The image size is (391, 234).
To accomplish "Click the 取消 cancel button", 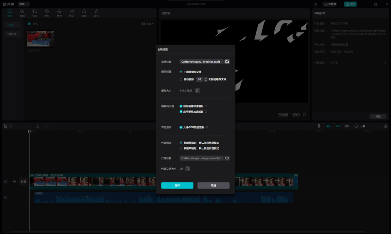I will point(213,185).
